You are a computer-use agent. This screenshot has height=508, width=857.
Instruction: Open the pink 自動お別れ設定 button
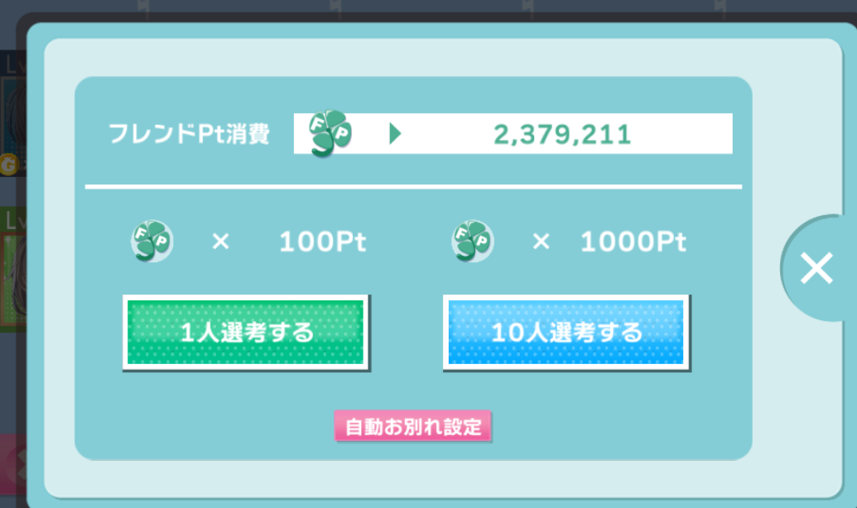click(412, 426)
